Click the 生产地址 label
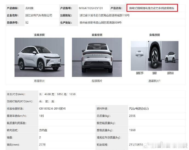The image size is (189, 150). pyautogui.click(x=66, y=22)
